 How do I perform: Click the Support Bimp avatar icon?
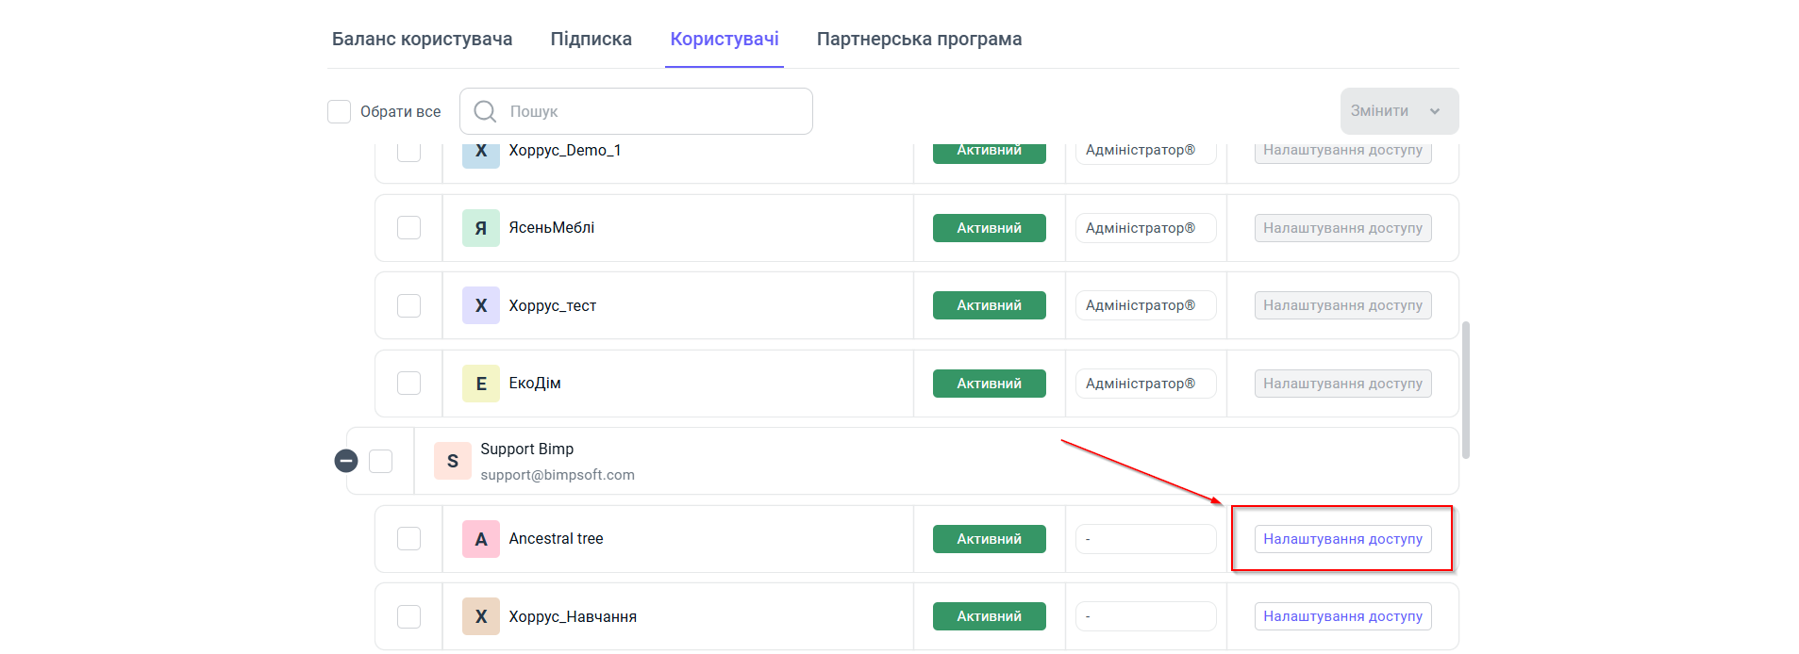click(453, 461)
